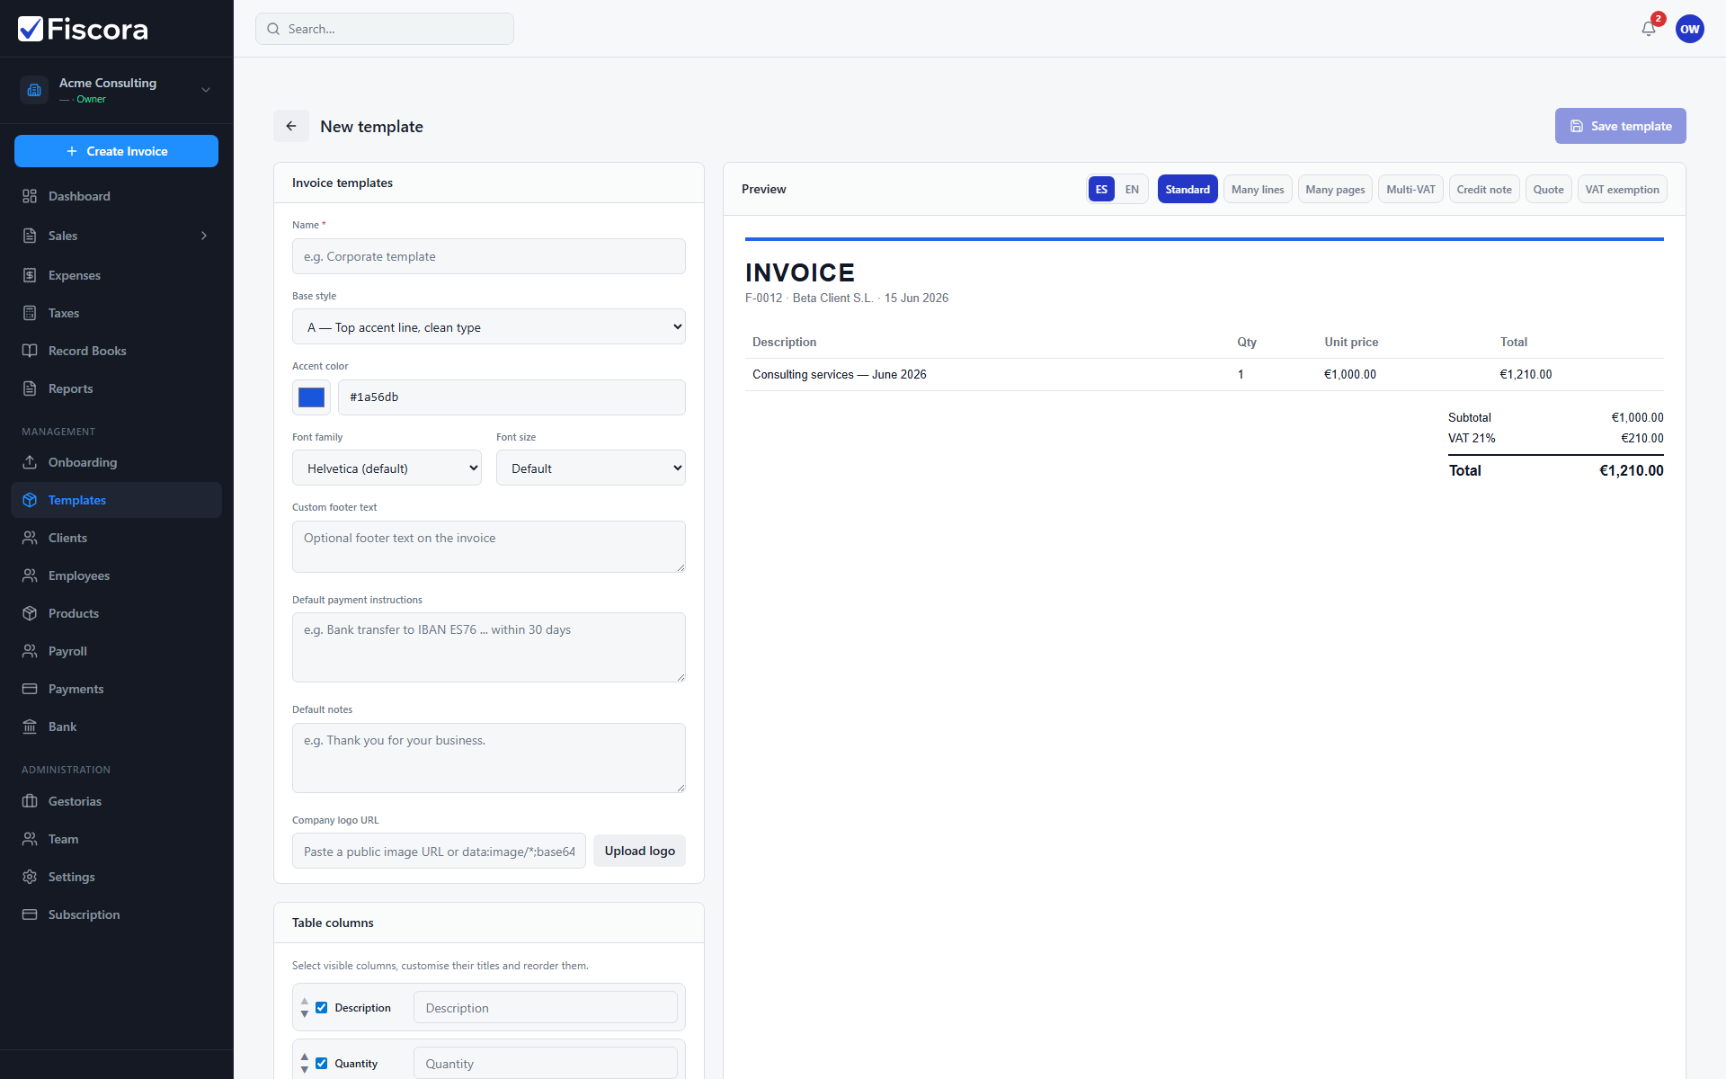The image size is (1726, 1079).
Task: Click the Employees people icon
Action: (30, 575)
